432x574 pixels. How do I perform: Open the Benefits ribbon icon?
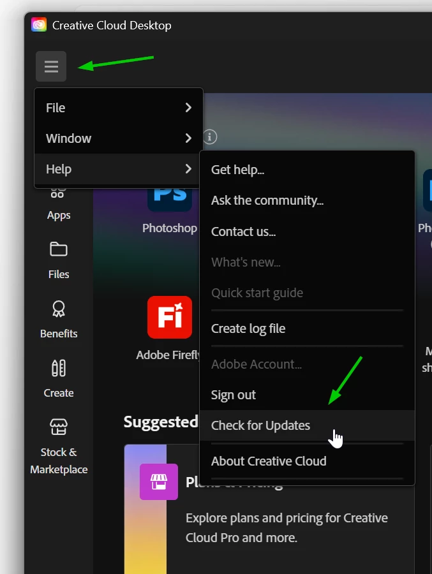tap(59, 309)
